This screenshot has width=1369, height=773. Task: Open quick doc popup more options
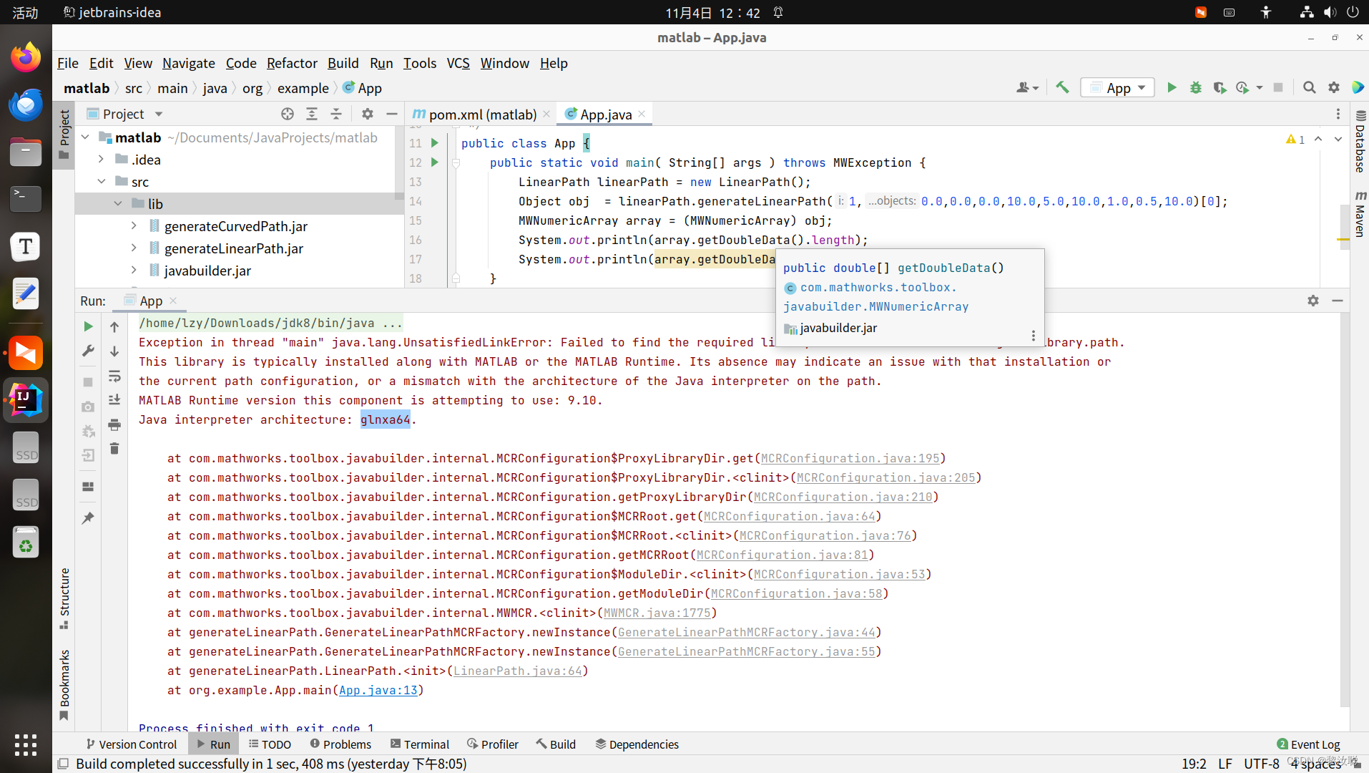tap(1033, 336)
